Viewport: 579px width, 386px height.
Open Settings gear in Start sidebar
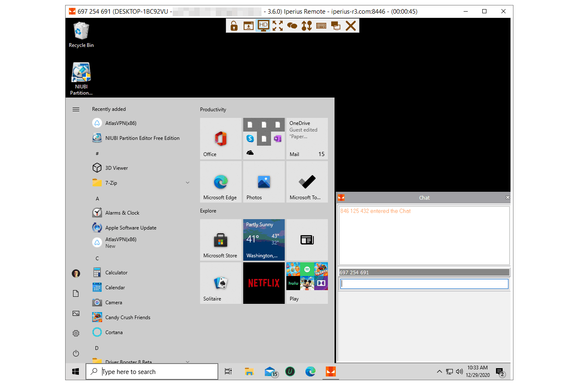[x=76, y=333]
